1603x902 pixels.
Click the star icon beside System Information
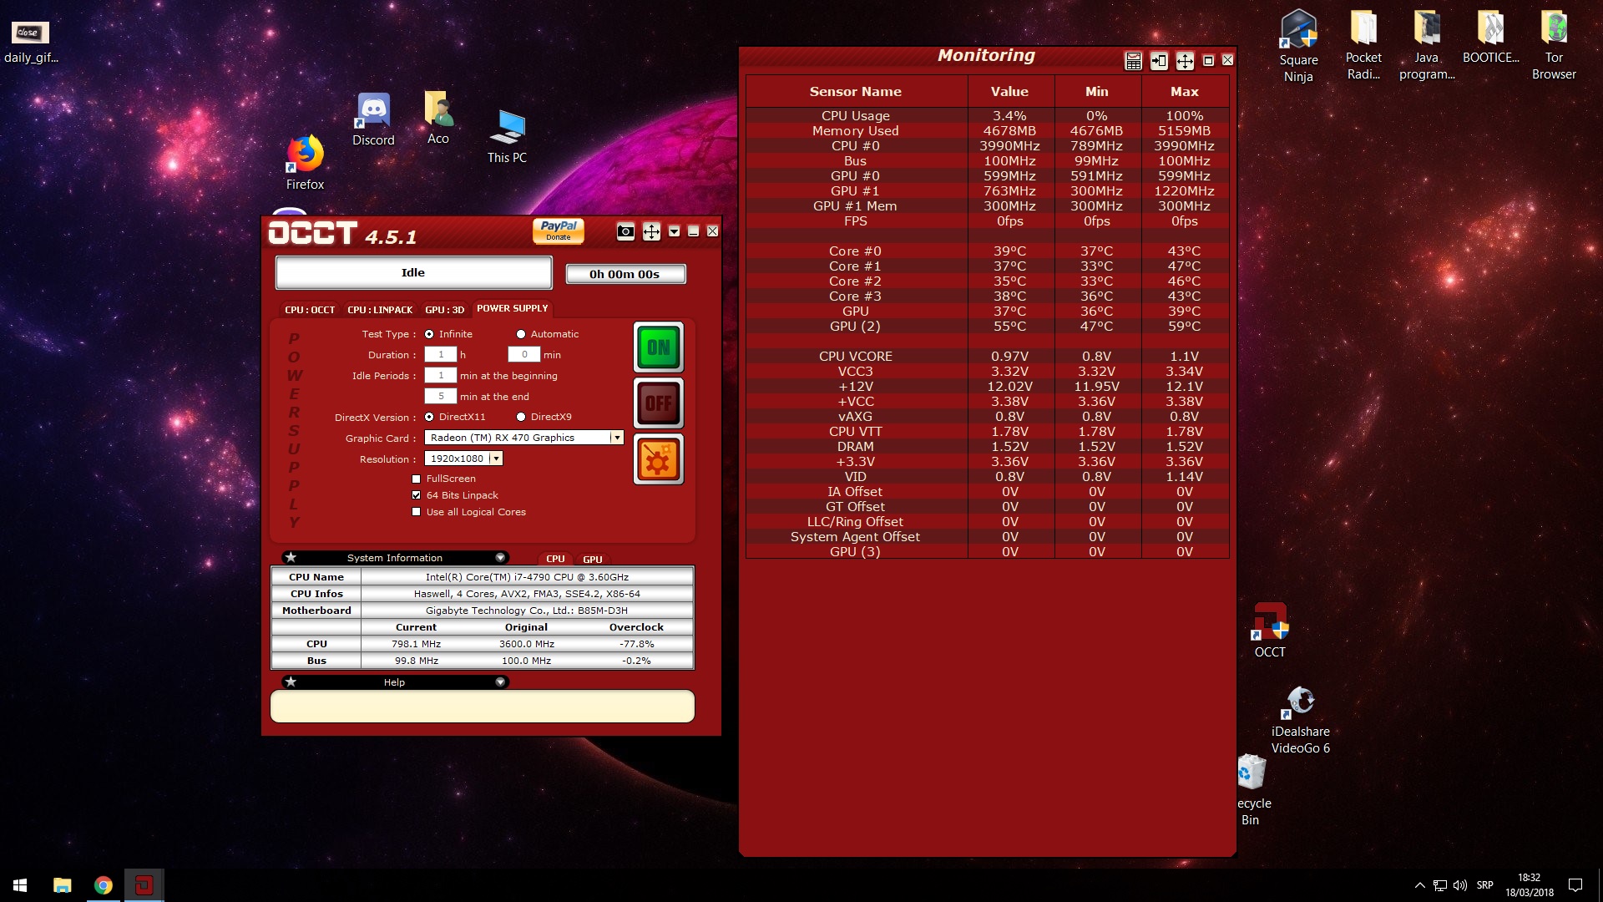point(291,557)
